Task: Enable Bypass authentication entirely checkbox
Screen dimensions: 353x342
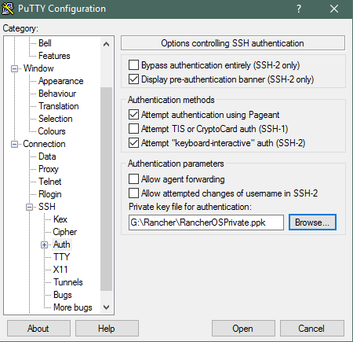Action: tap(133, 64)
